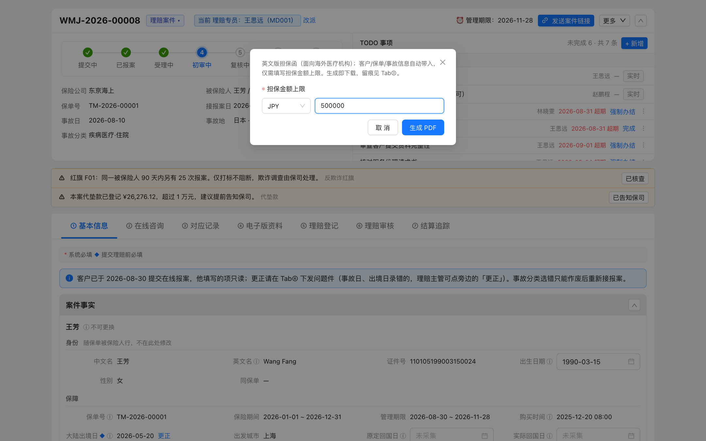The width and height of the screenshot is (706, 441).
Task: Open more options for 2026-09-01 TODO row
Action: click(x=644, y=145)
